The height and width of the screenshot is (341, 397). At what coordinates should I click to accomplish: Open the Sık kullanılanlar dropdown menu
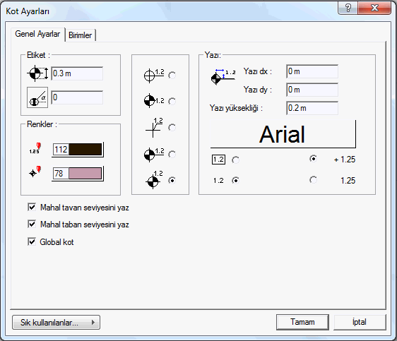[57, 322]
